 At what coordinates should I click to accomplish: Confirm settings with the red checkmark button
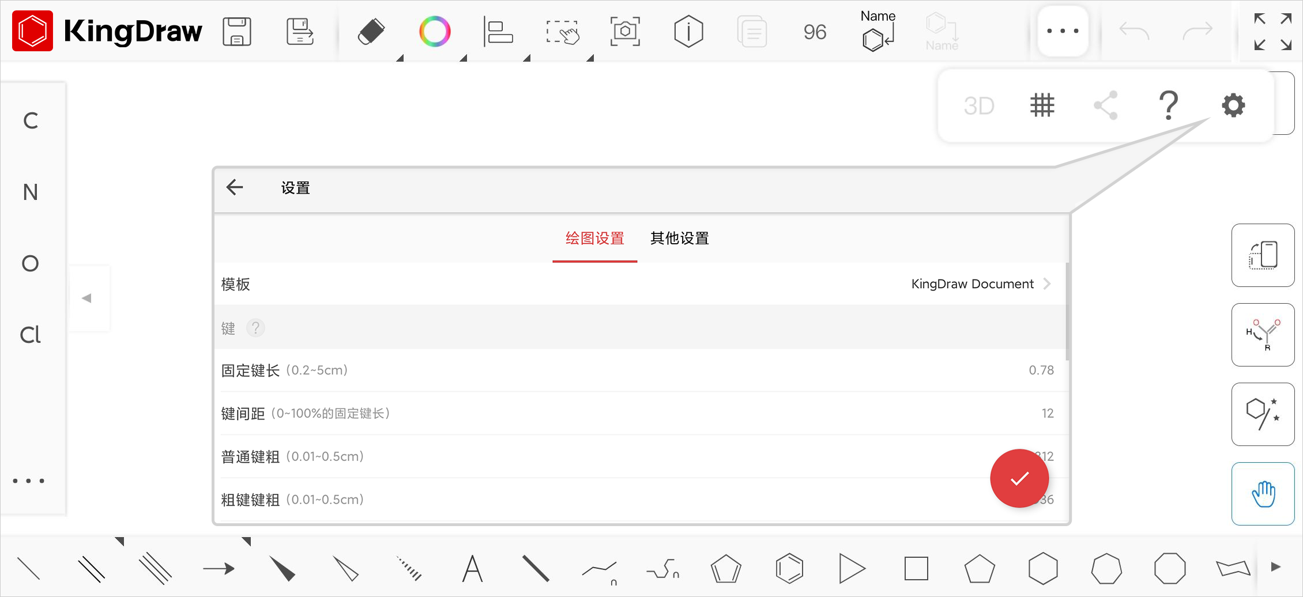pos(1019,478)
